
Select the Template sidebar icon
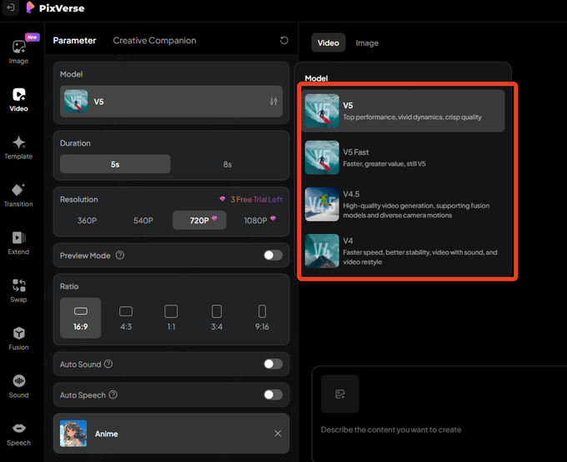(18, 147)
